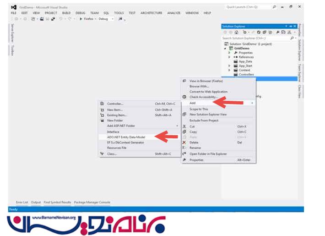Open the Find Symbol Results tab
The height and width of the screenshot is (236, 325).
(x=57, y=202)
